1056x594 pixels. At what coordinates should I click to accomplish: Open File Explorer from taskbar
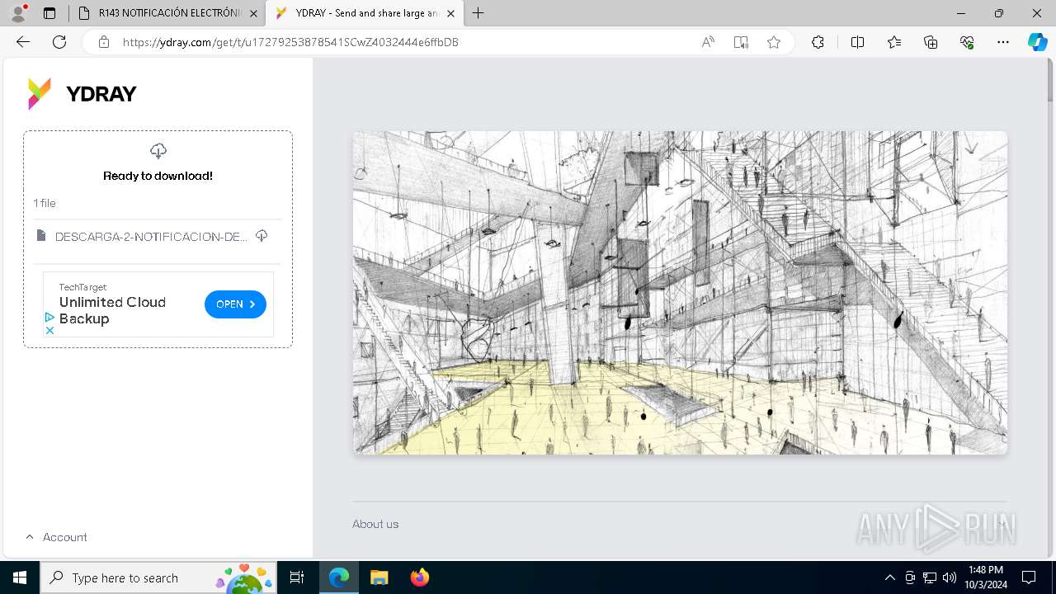pos(379,577)
